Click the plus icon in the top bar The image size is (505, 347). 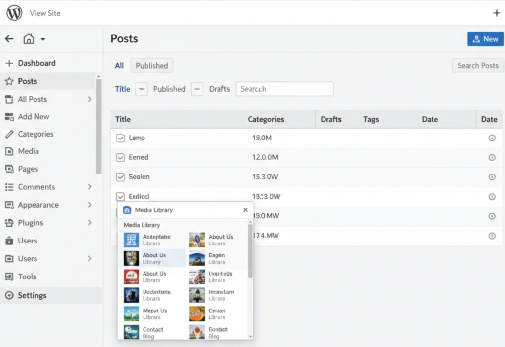tap(497, 13)
